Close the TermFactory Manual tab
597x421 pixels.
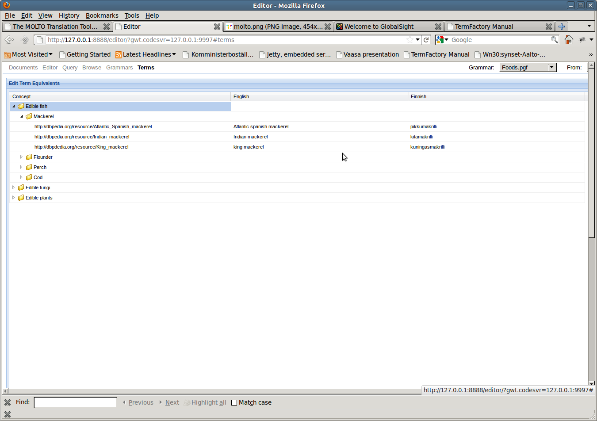(x=549, y=27)
